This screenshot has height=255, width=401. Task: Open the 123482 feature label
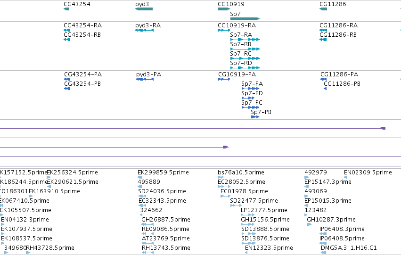tap(316, 210)
